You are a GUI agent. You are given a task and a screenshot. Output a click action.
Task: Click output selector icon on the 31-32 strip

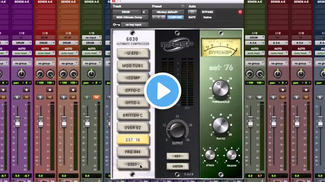tap(77, 43)
